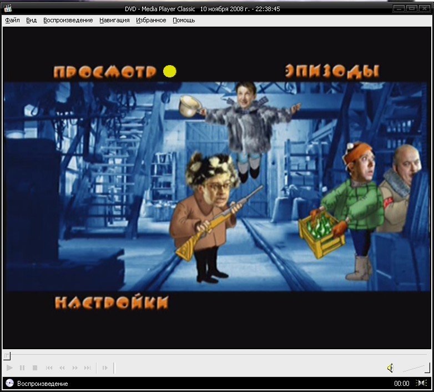Select ПРОСМОТР in the DVD menu

pyautogui.click(x=105, y=72)
